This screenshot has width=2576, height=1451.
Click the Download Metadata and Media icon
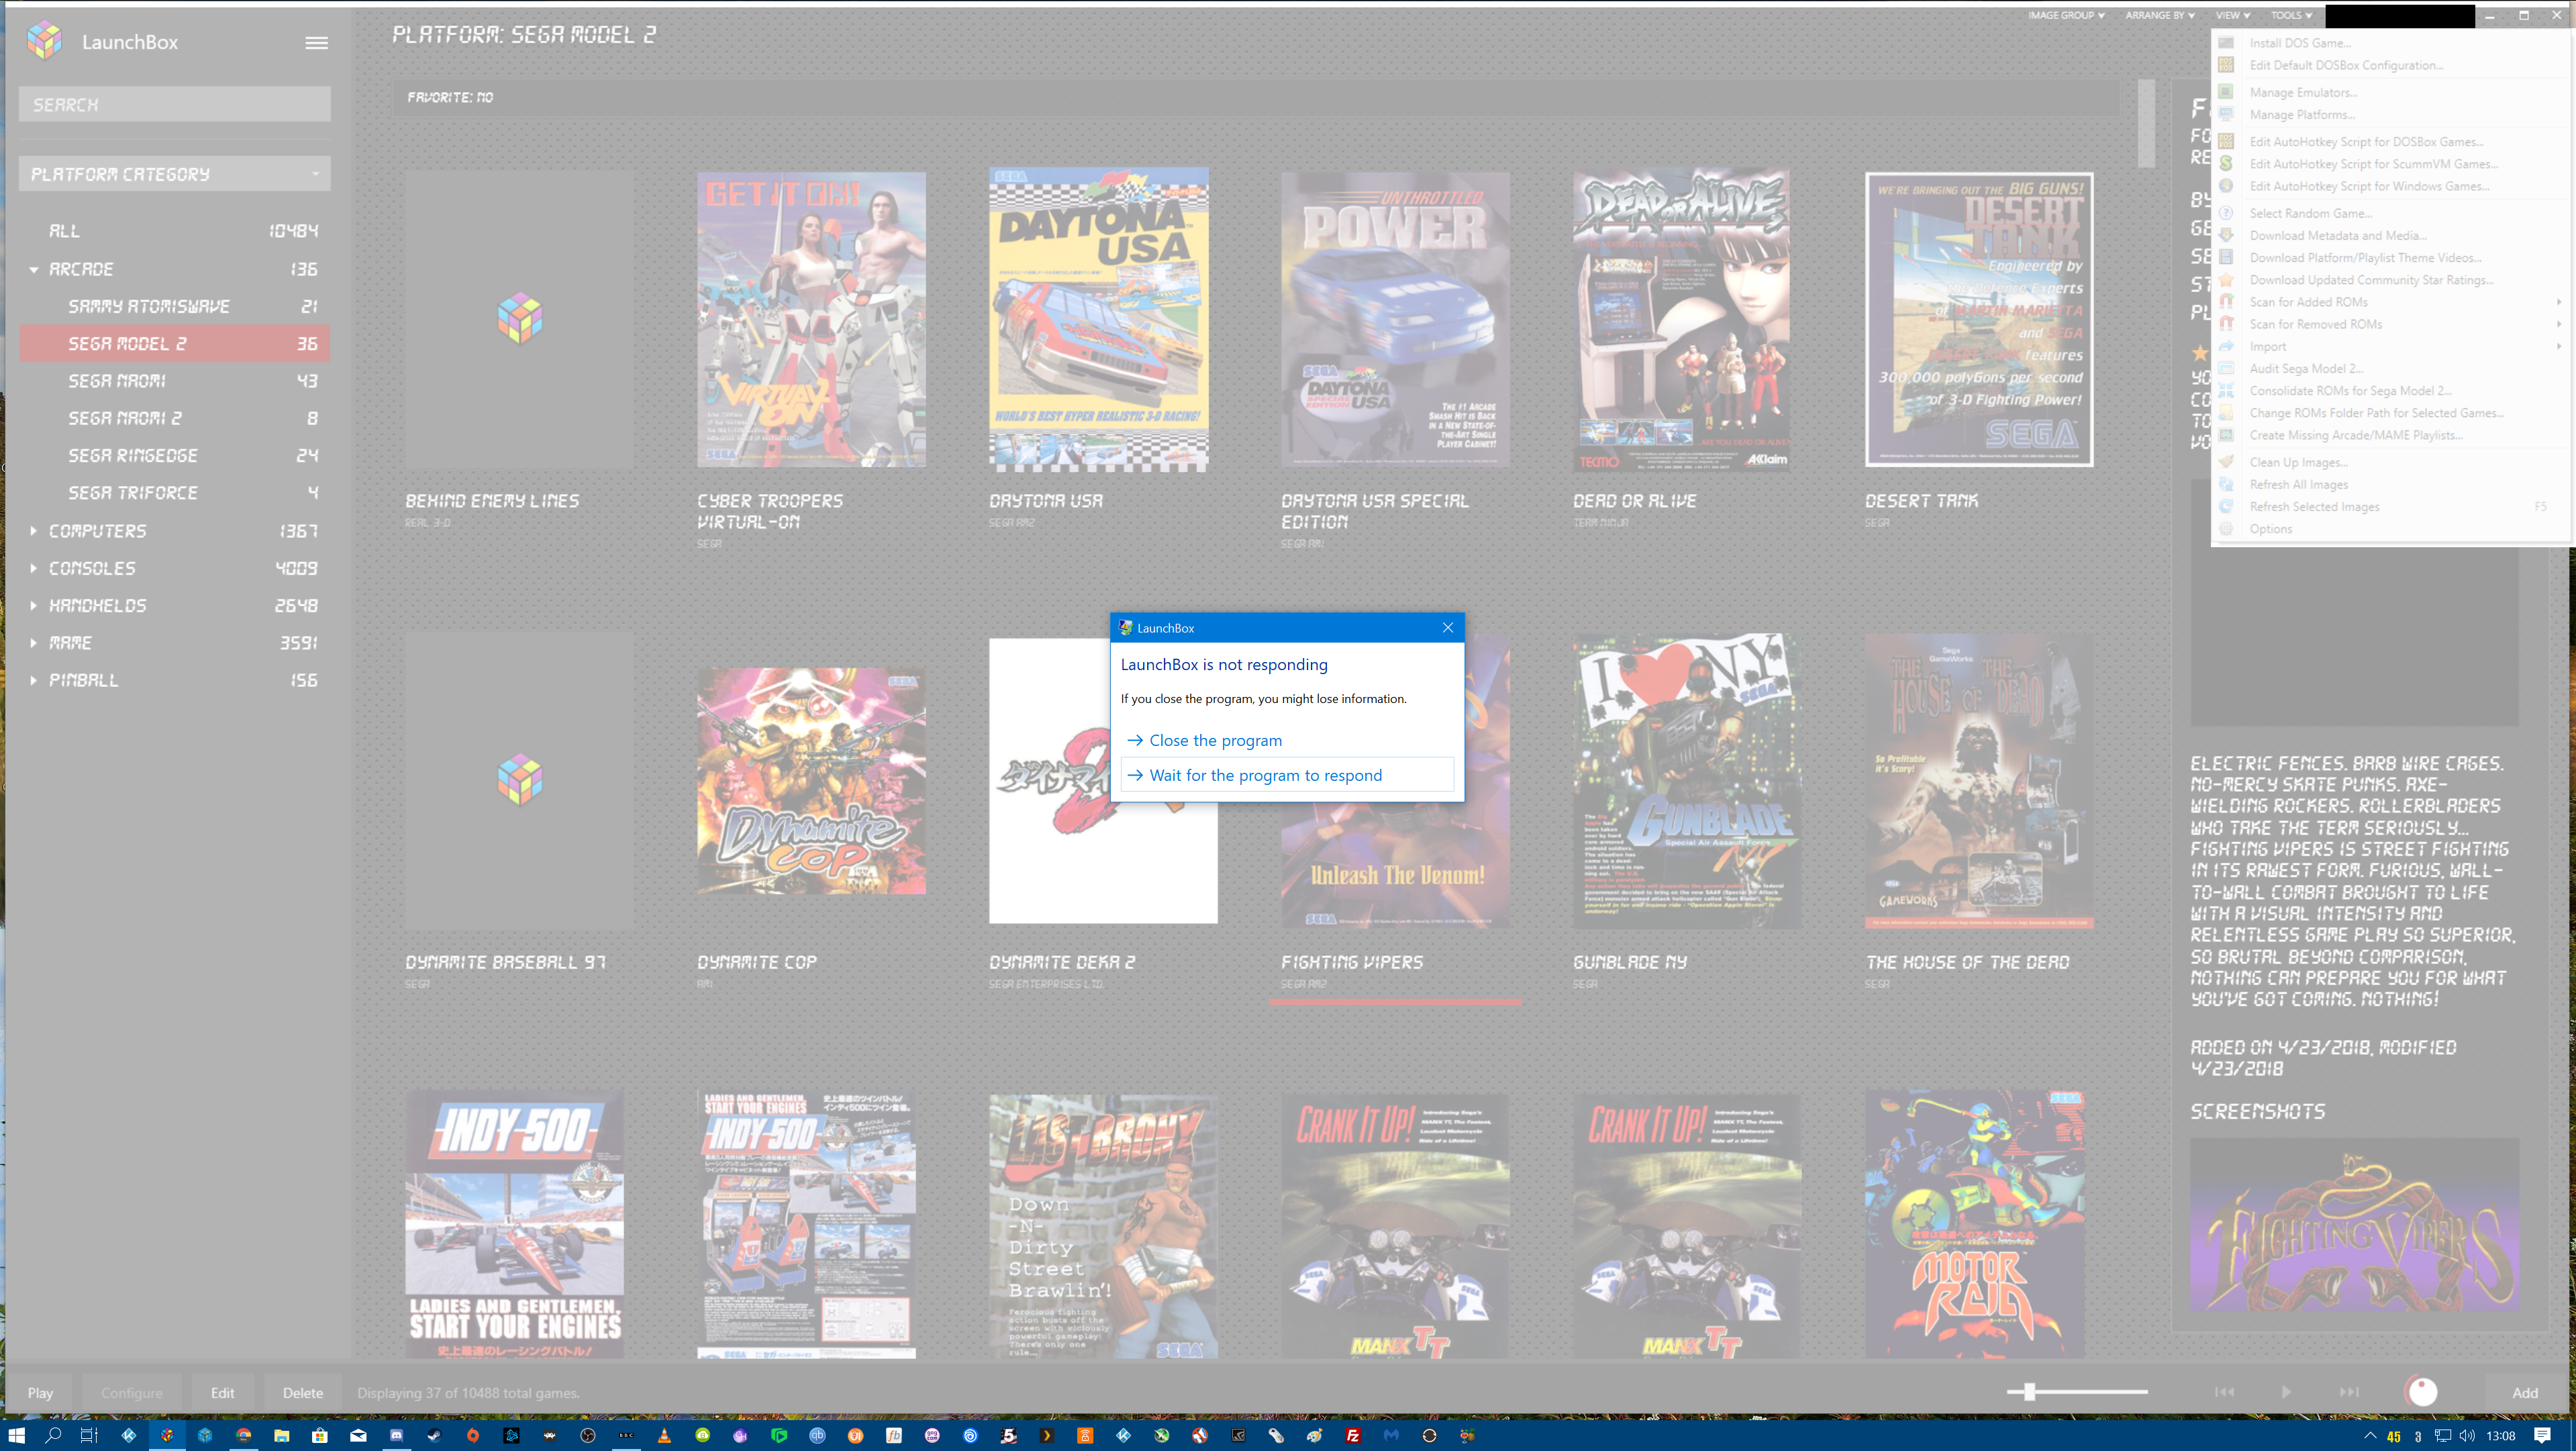[2226, 235]
